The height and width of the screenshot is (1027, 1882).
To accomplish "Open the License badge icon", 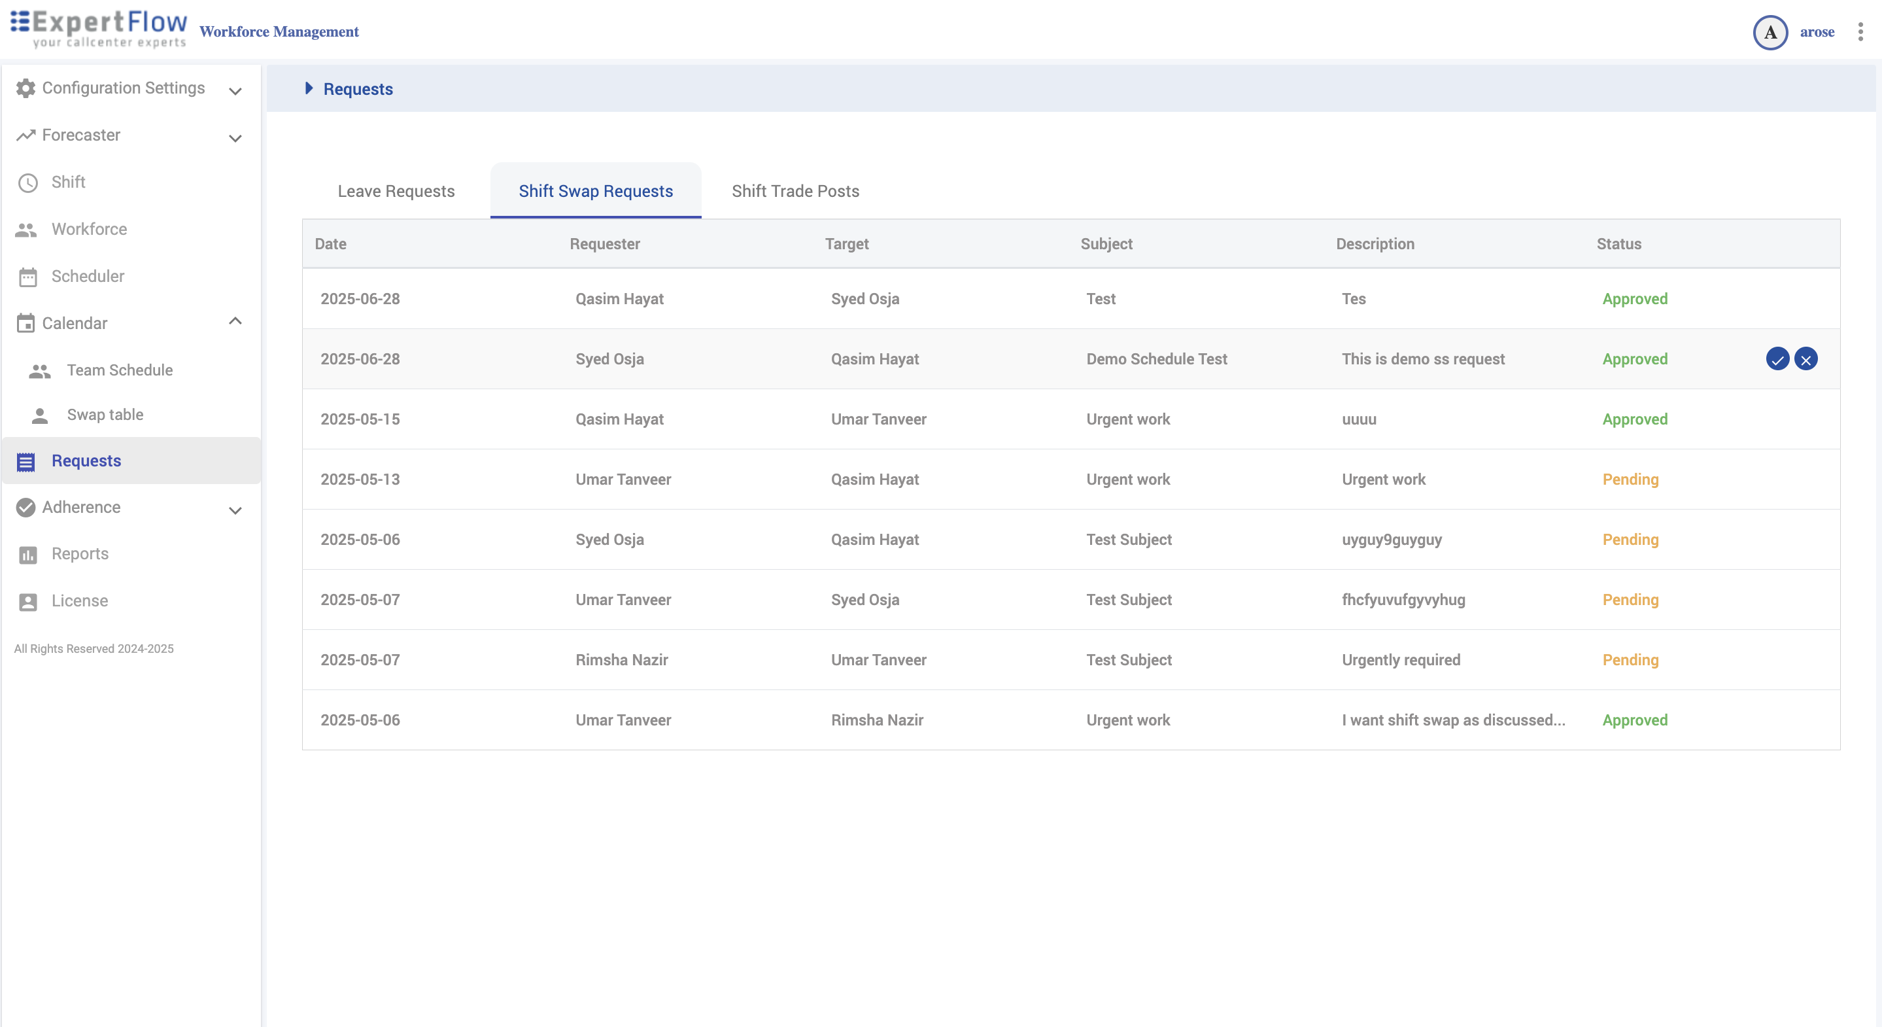I will pos(27,602).
